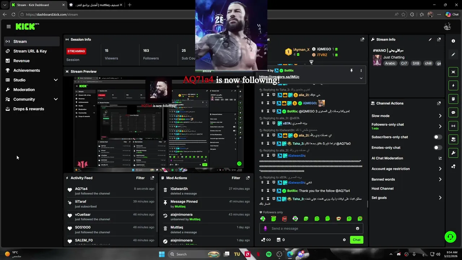The height and width of the screenshot is (260, 462).
Task: Click the Host Channel action
Action: (x=383, y=188)
